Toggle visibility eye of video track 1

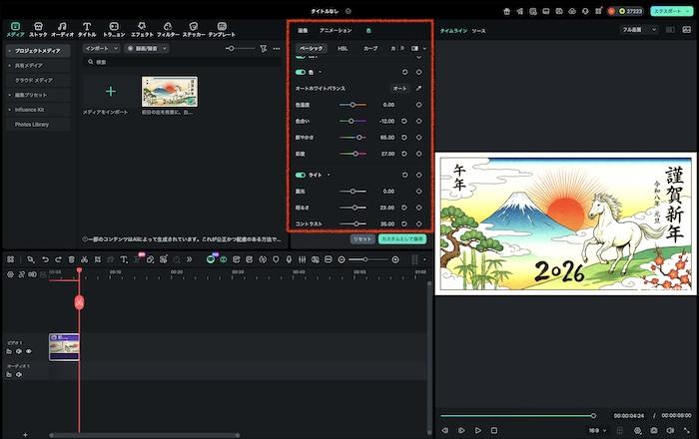(x=29, y=351)
